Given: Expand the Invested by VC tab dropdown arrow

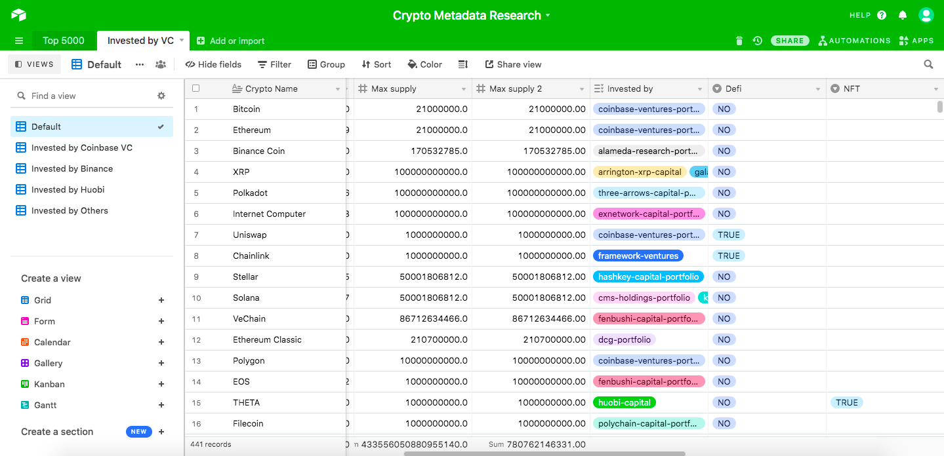Looking at the screenshot, I should tap(181, 40).
